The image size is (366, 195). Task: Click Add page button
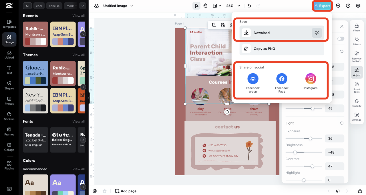(126, 191)
